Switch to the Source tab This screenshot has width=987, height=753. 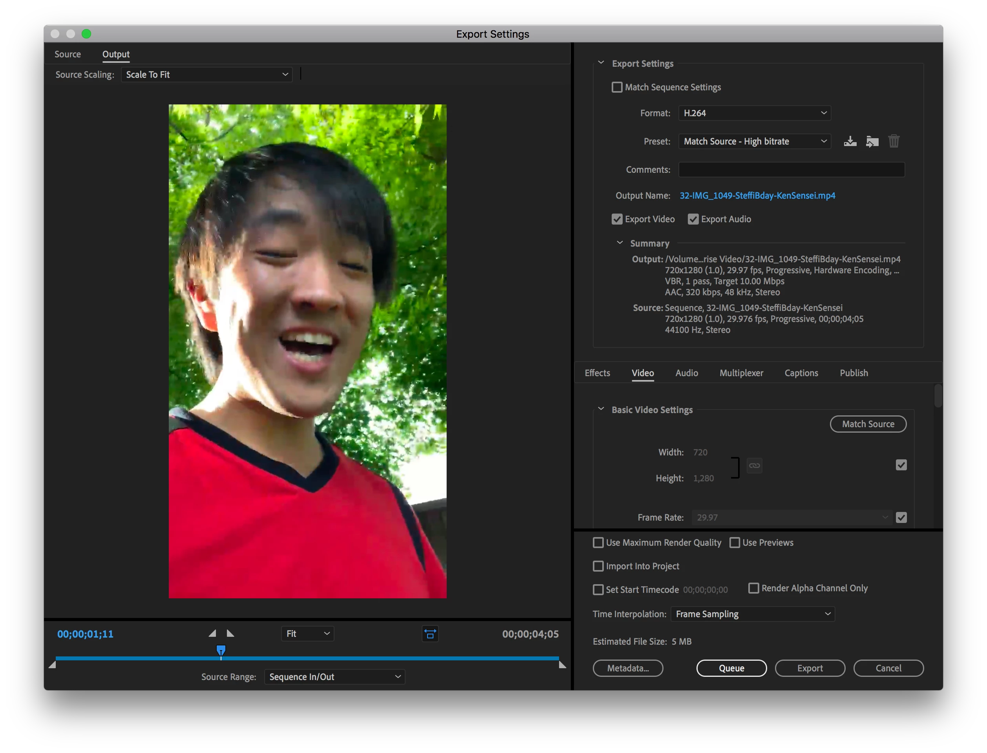pyautogui.click(x=68, y=54)
